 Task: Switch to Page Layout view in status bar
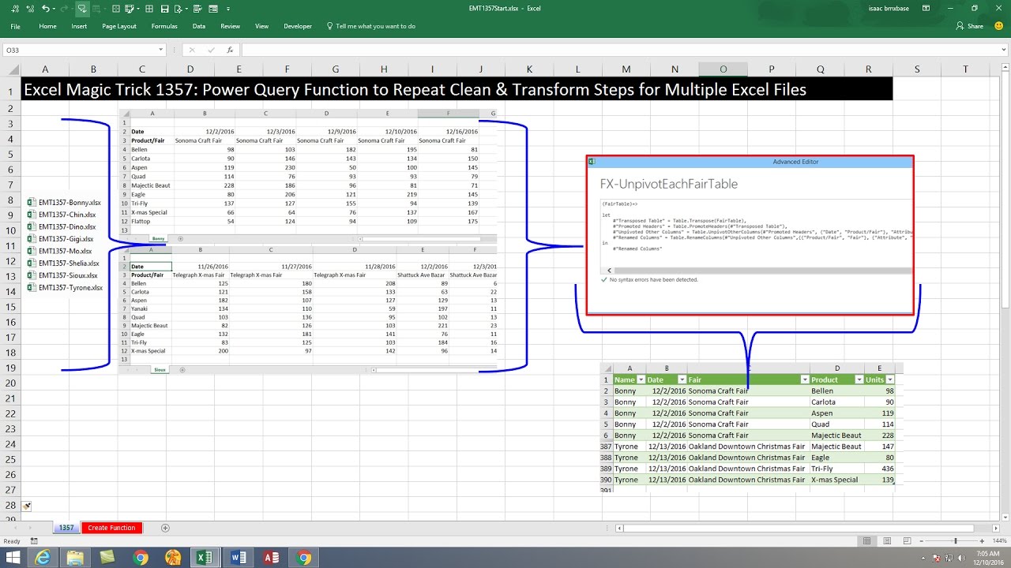click(887, 541)
